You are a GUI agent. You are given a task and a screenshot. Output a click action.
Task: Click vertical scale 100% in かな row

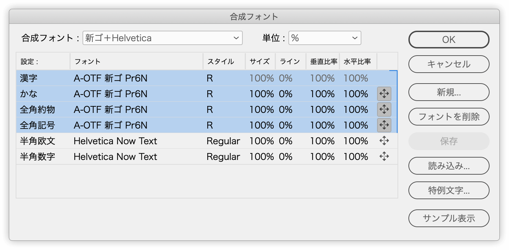point(322,94)
